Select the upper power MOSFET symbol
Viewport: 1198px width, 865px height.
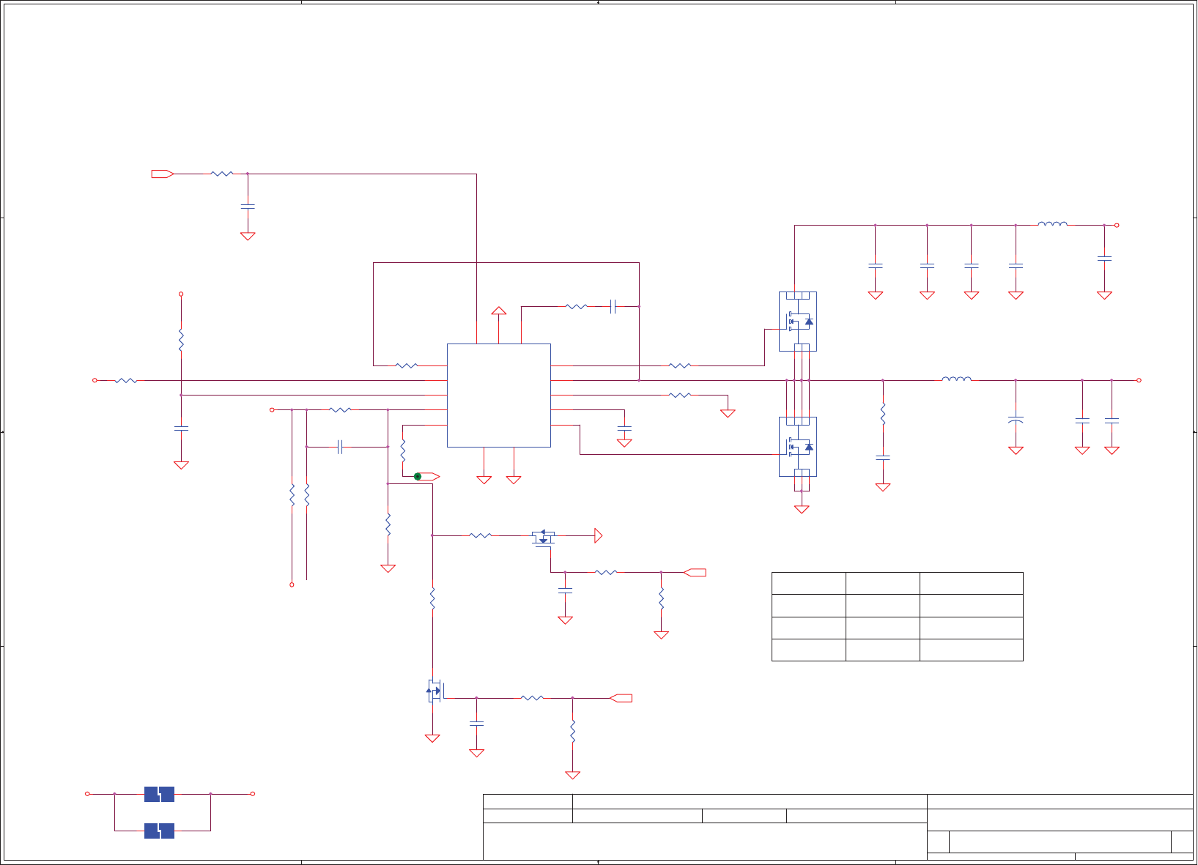(x=798, y=322)
